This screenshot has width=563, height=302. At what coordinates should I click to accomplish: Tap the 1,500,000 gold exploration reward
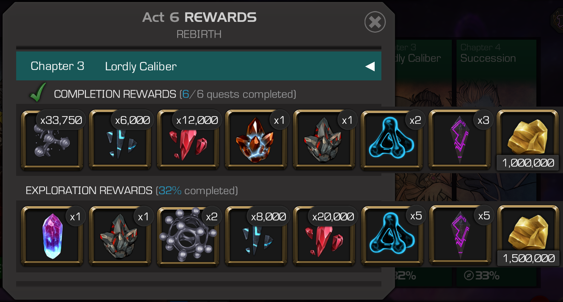point(529,236)
